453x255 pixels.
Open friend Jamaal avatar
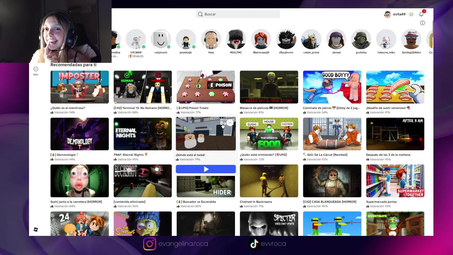(336, 39)
